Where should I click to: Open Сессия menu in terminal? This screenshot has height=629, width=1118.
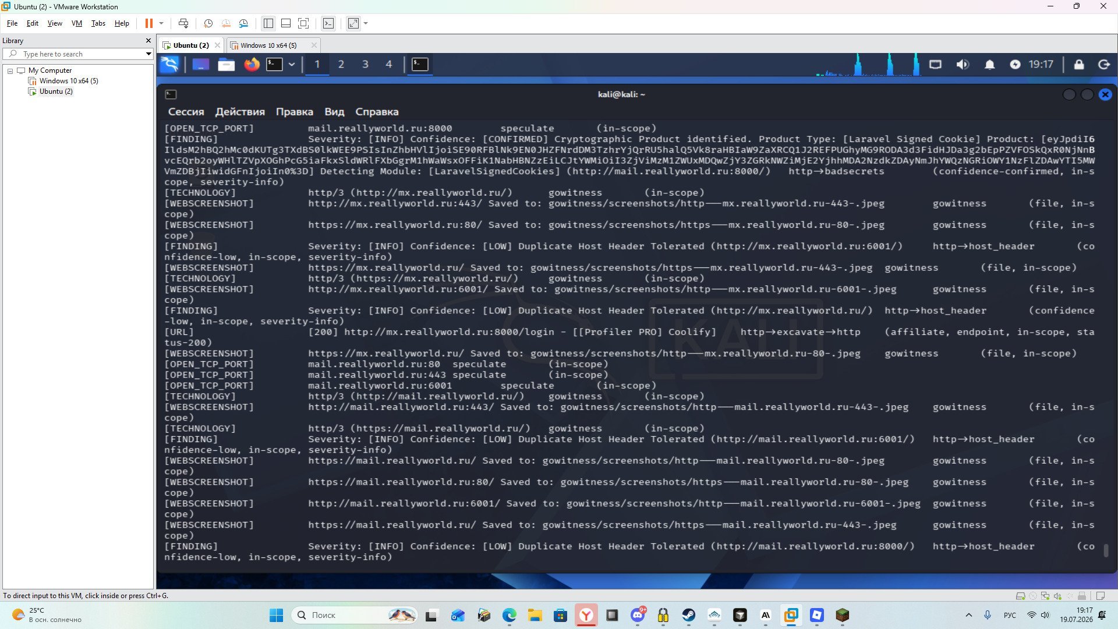(186, 112)
